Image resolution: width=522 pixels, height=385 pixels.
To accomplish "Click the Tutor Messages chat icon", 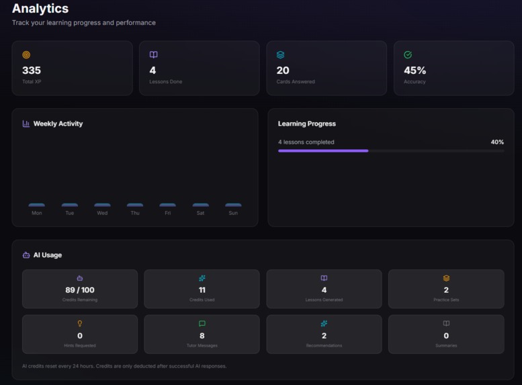I will pos(202,323).
